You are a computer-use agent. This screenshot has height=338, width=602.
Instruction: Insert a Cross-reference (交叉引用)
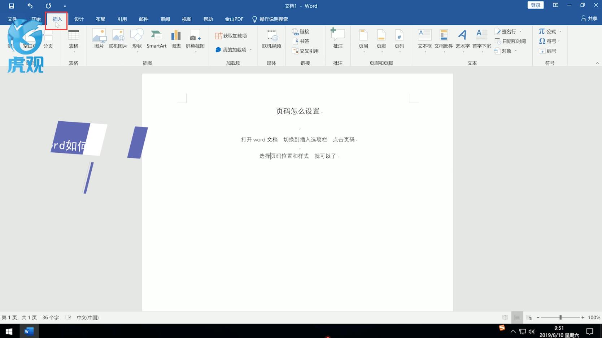tap(305, 51)
